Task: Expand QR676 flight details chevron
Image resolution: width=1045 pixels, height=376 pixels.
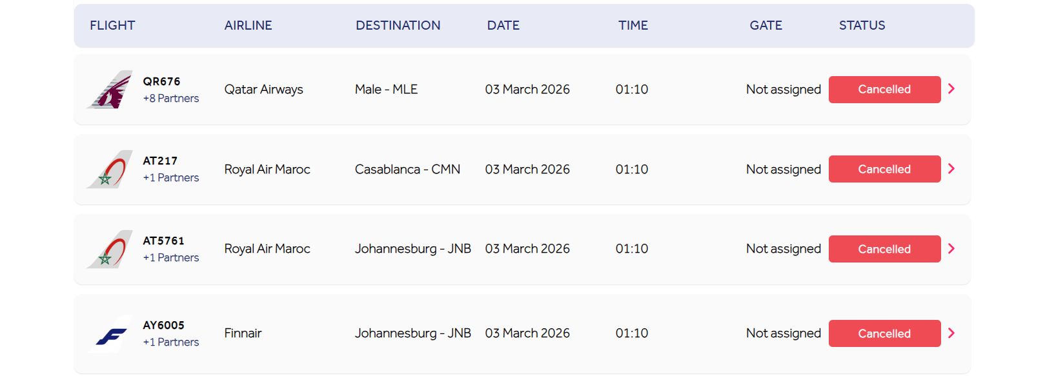Action: (951, 89)
